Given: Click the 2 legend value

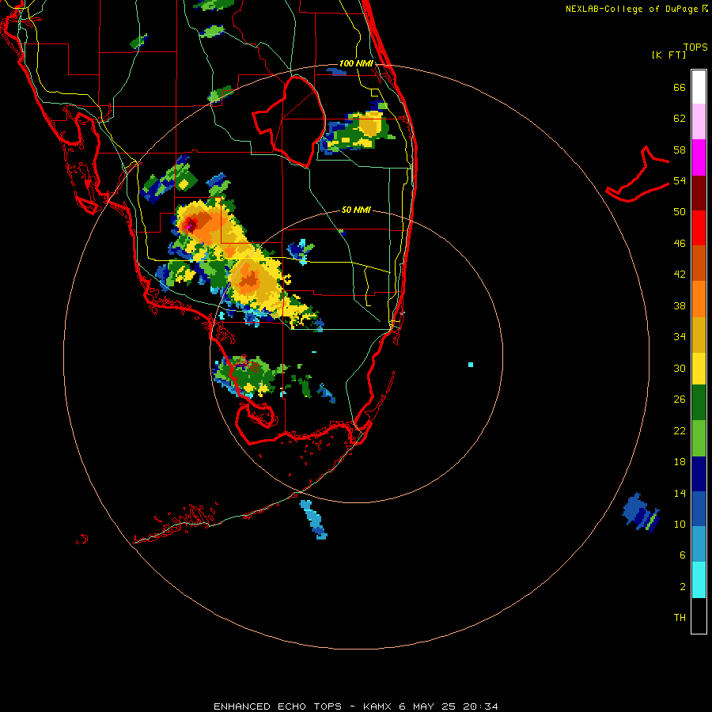Looking at the screenshot, I should point(683,587).
